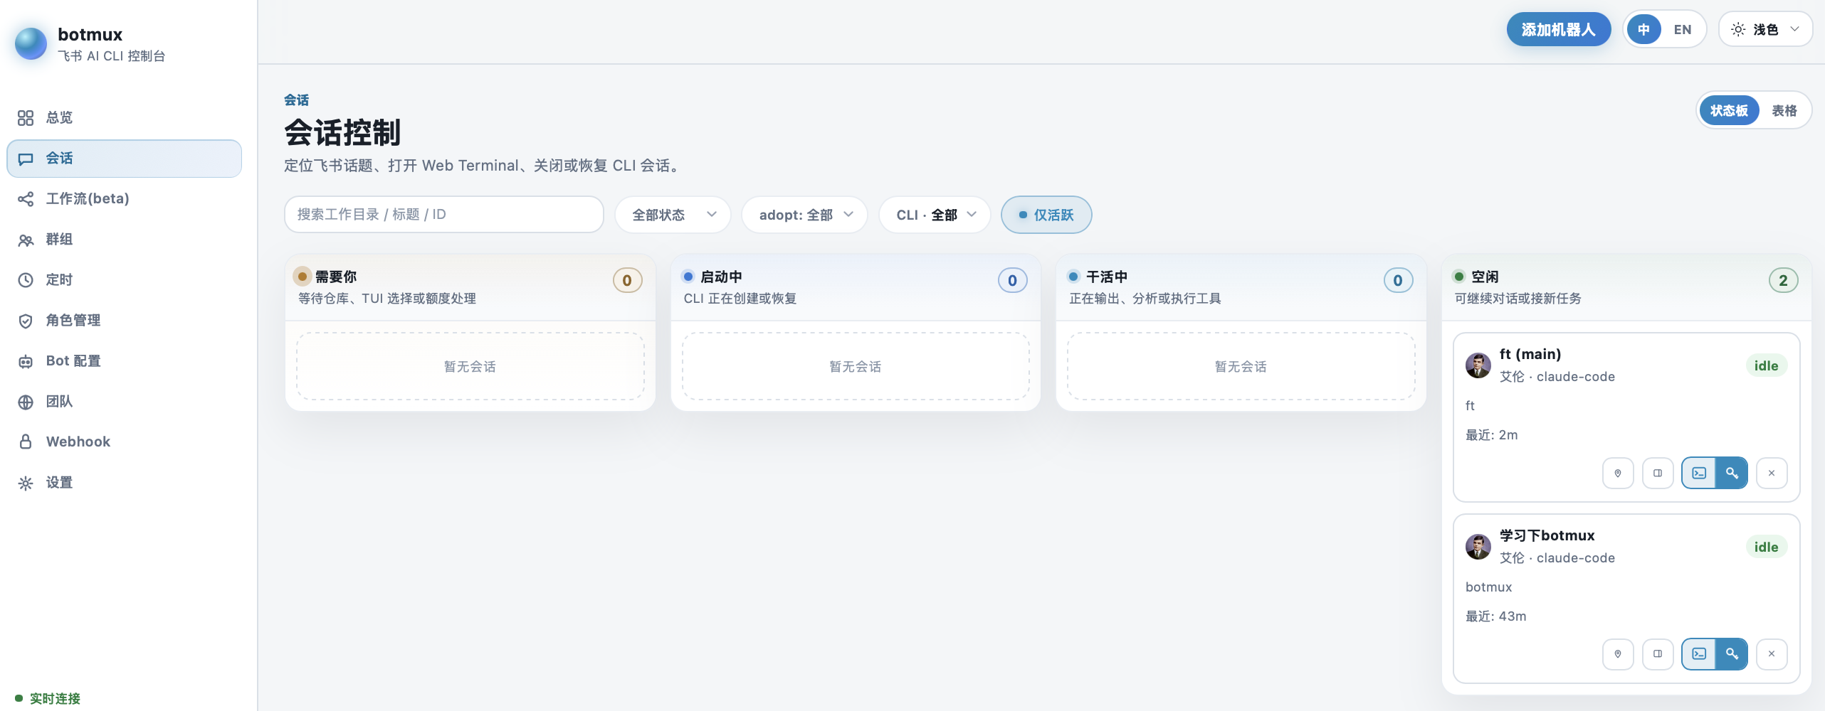Viewport: 1825px width, 711px height.
Task: Open 定时 in the sidebar
Action: tap(125, 280)
